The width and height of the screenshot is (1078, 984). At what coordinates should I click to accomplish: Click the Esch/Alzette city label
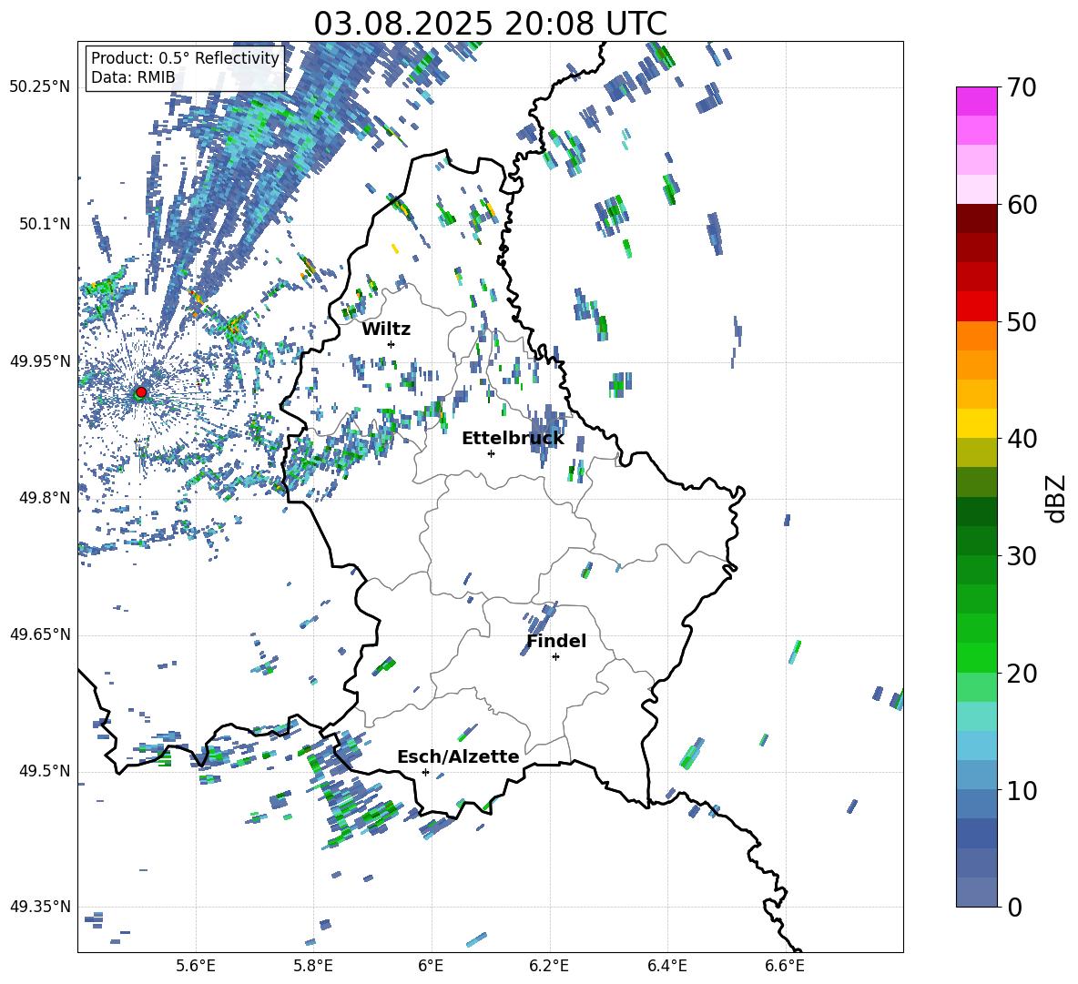coord(458,756)
